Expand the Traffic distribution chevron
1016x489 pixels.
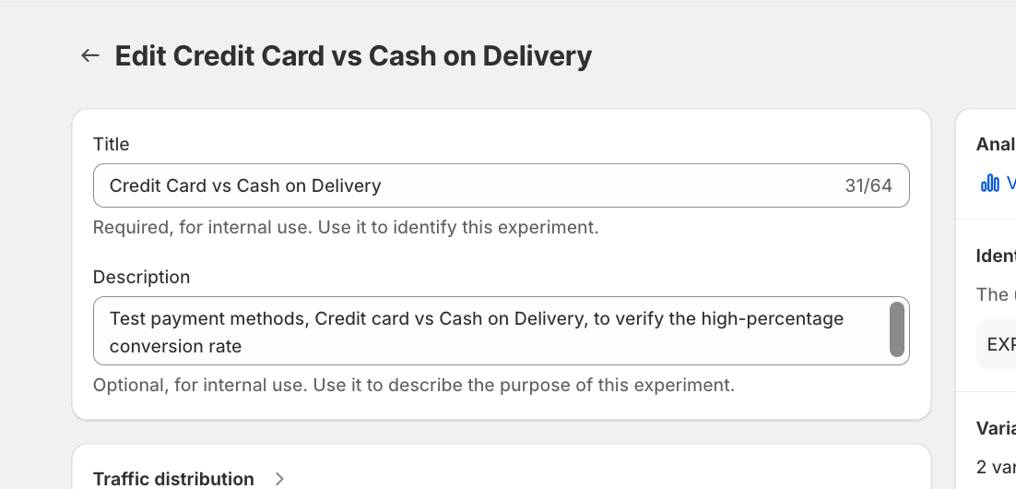click(280, 479)
